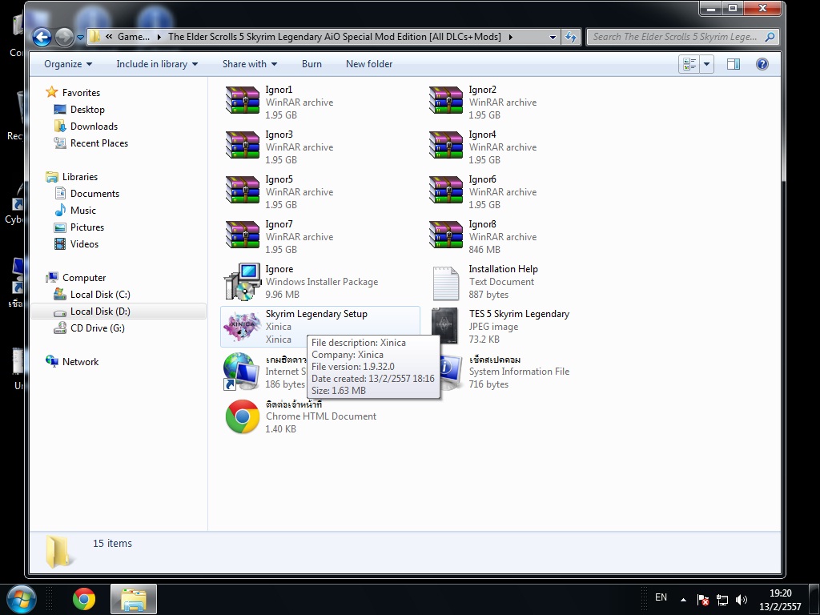Open the Pictures library
Image resolution: width=820 pixels, height=615 pixels.
pyautogui.click(x=87, y=227)
